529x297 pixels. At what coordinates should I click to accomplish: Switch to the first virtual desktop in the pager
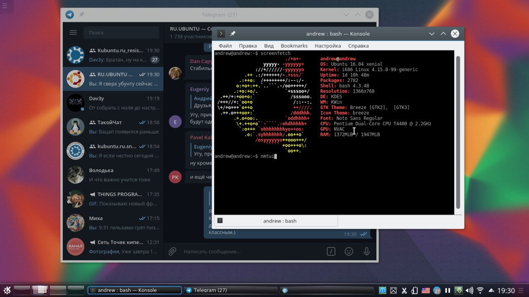click(22, 290)
